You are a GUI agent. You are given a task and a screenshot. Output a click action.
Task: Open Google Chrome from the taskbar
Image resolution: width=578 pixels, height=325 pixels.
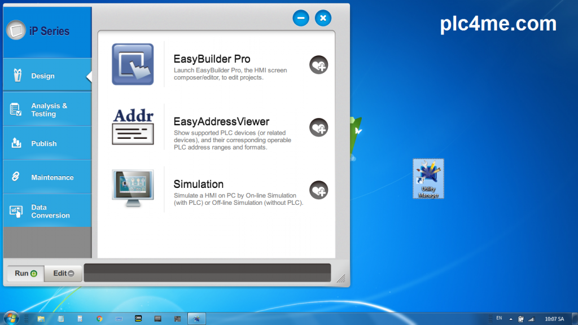pyautogui.click(x=99, y=319)
